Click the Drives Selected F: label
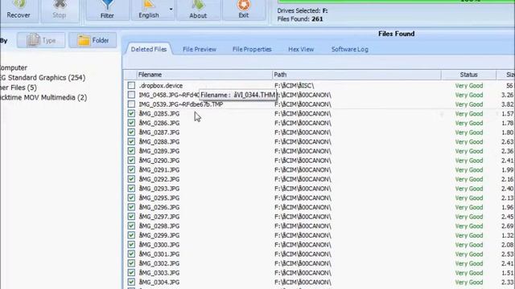The image size is (515, 289). point(303,10)
